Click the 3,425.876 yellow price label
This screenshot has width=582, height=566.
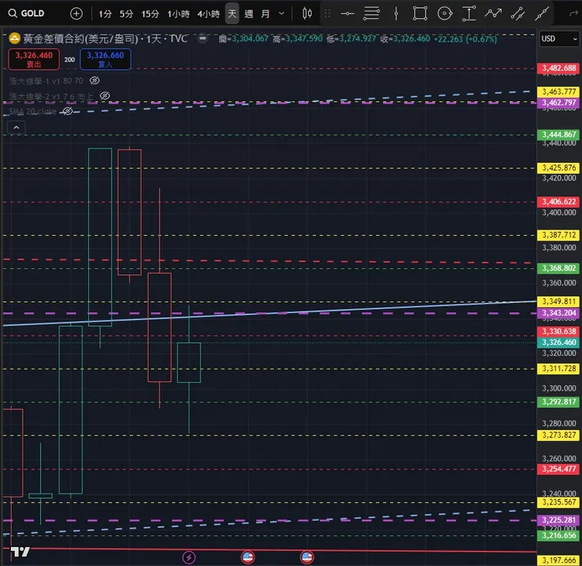point(558,168)
